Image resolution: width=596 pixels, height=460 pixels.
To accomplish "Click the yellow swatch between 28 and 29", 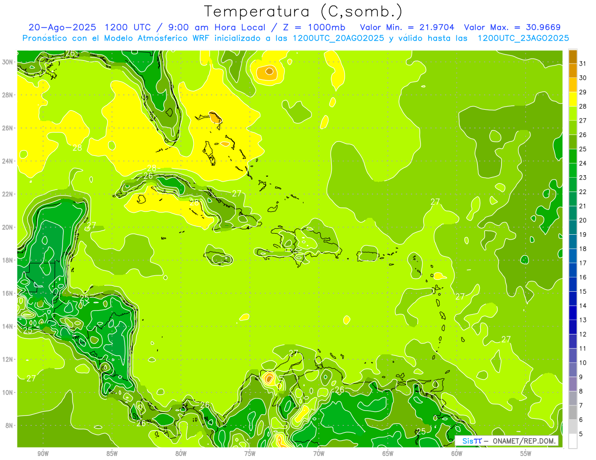I will pyautogui.click(x=573, y=99).
